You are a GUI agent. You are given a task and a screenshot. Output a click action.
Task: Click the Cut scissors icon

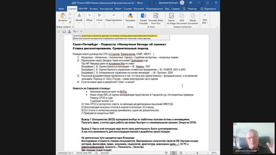click(70, 14)
